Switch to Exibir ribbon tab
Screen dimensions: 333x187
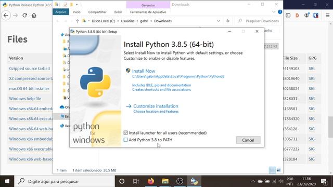click(118, 12)
